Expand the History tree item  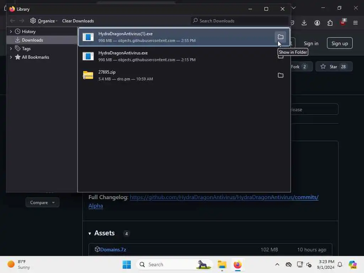[11, 31]
